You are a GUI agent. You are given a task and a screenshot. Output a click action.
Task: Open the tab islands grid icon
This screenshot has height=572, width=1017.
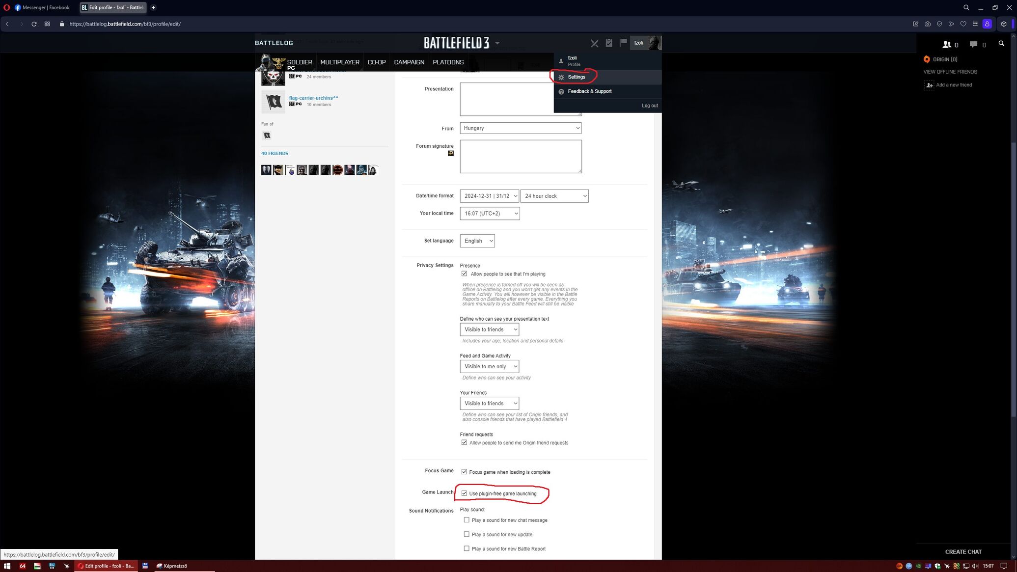point(47,24)
